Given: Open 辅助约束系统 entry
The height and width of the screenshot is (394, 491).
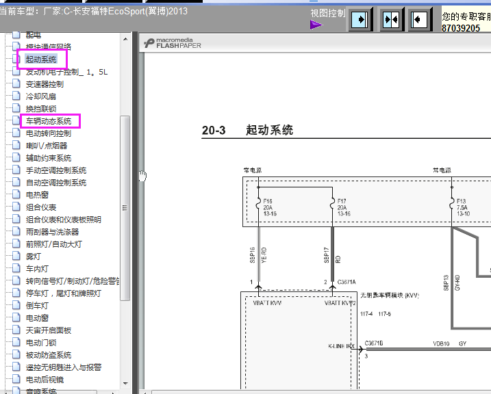Looking at the screenshot, I should [x=49, y=158].
